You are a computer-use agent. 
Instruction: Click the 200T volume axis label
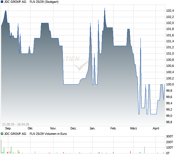point(170,142)
